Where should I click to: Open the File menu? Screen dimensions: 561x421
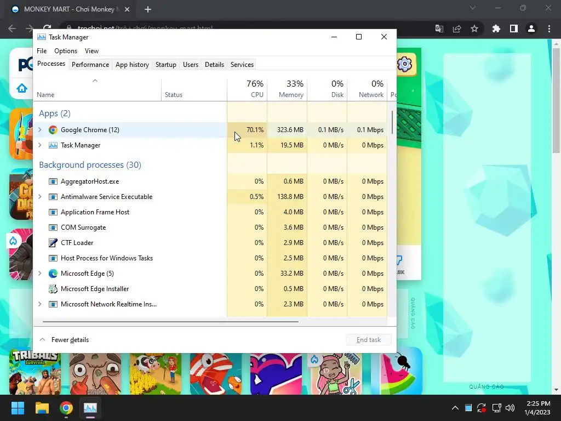[x=42, y=51]
